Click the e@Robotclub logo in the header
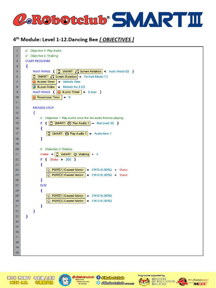The width and height of the screenshot is (216, 288). pyautogui.click(x=62, y=20)
